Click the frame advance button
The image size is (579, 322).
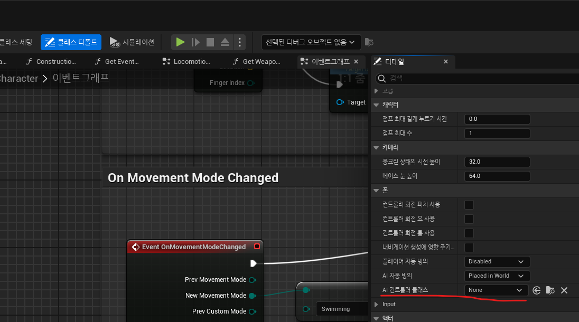pos(195,42)
